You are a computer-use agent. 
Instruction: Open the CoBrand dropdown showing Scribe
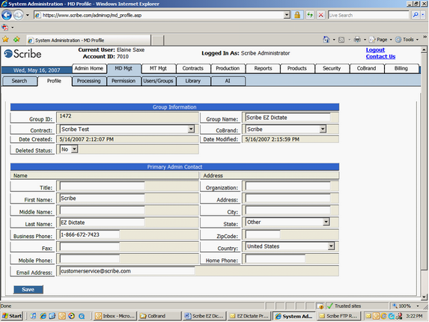pyautogui.click(x=323, y=129)
